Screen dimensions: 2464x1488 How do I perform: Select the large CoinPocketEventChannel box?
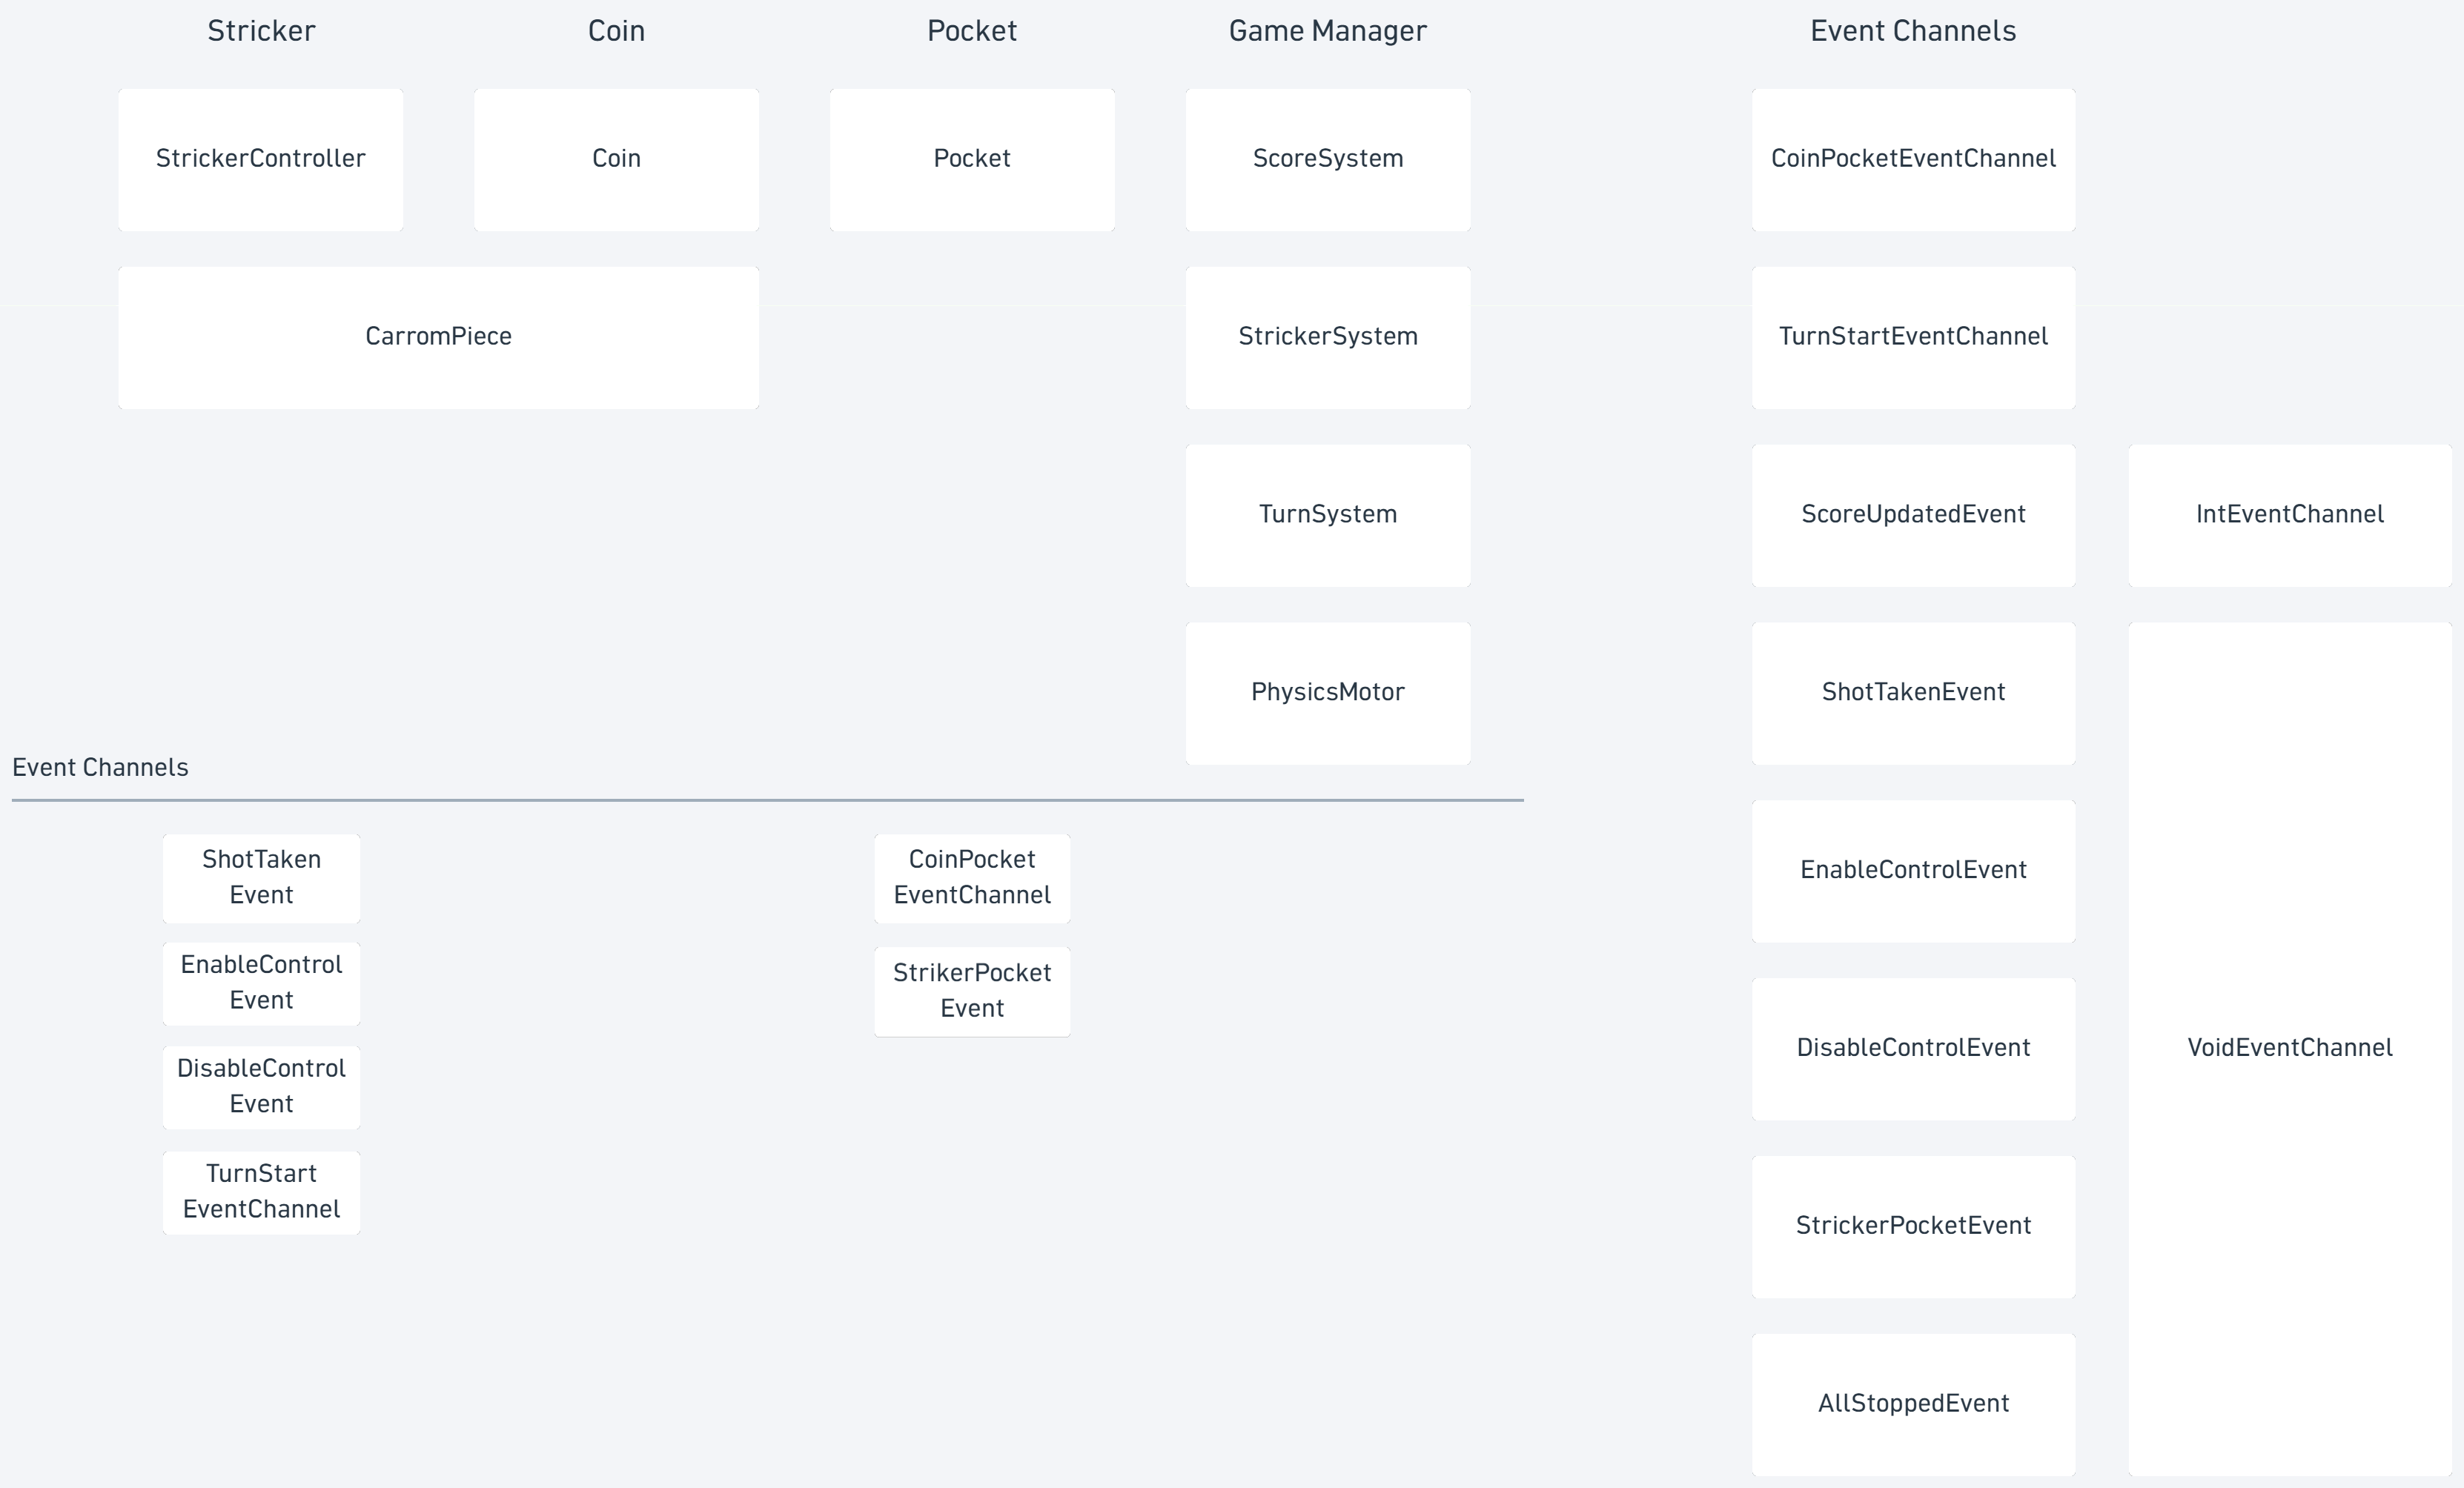coord(1913,160)
